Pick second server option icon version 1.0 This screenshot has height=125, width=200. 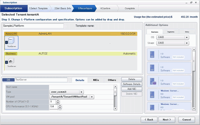tap(152, 68)
